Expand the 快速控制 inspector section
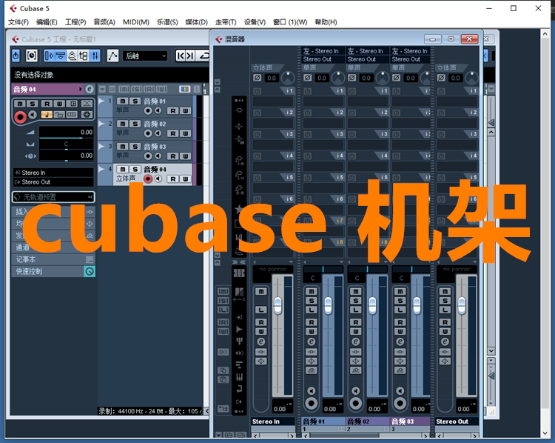 coord(53,271)
